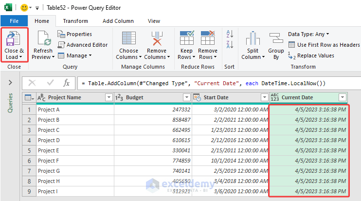
Task: Click the Remove Rows icon
Action: point(208,38)
